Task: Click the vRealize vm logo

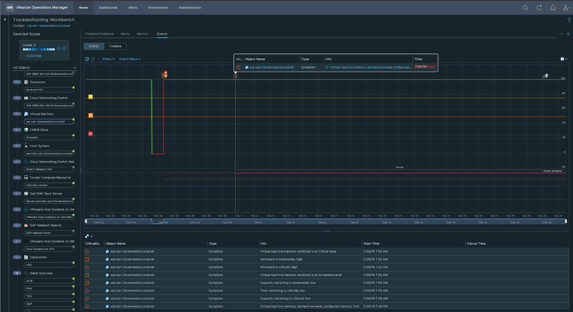Action: 9,7
